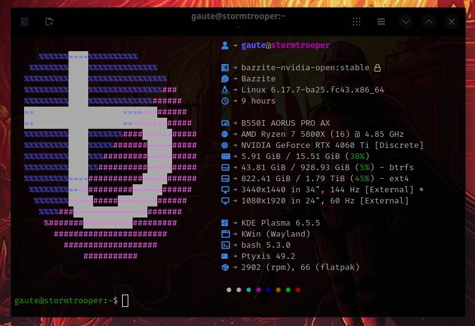Click the terminal icon in the header bar

tap(25, 22)
